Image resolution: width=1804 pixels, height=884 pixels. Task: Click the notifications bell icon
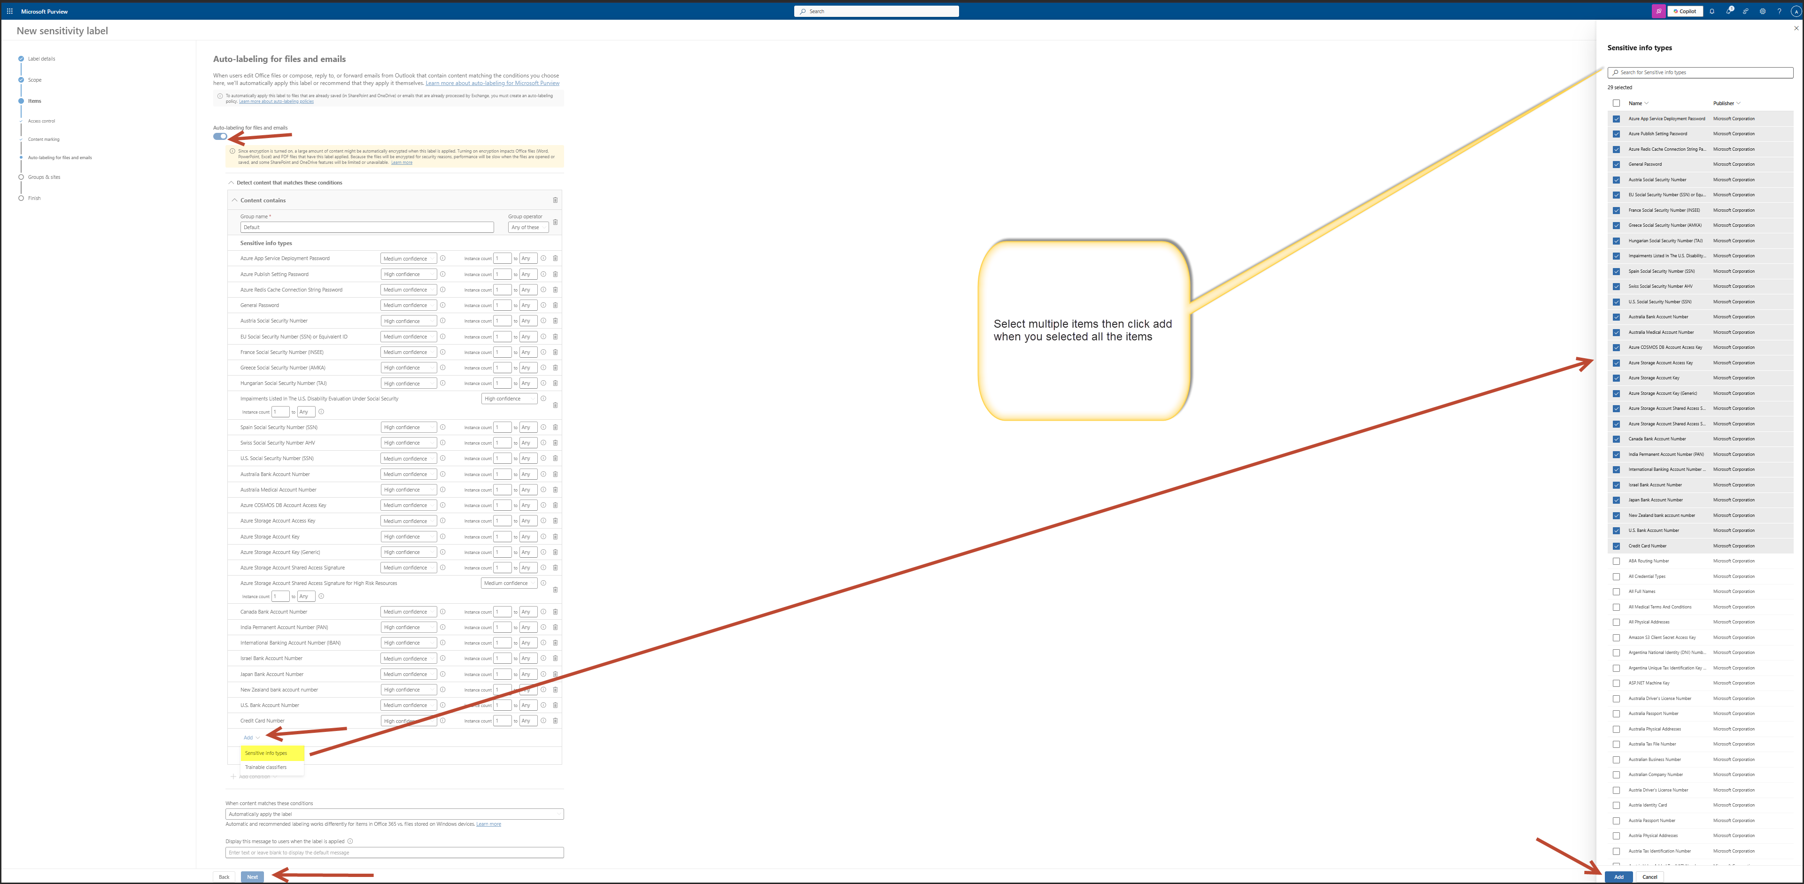(x=1711, y=11)
